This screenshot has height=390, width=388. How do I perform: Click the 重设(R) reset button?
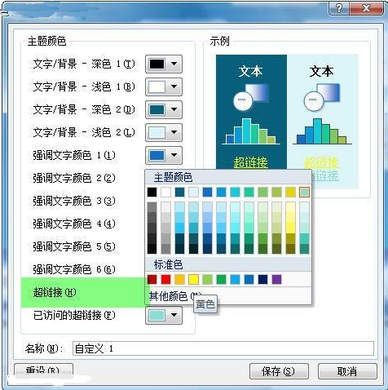point(43,371)
